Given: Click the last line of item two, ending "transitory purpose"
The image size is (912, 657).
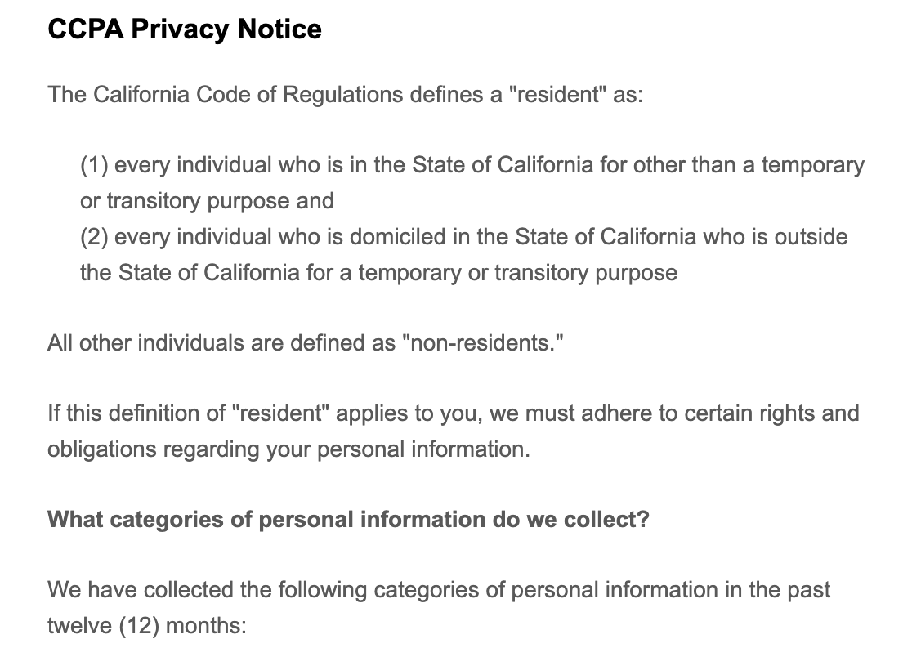Looking at the screenshot, I should point(378,272).
